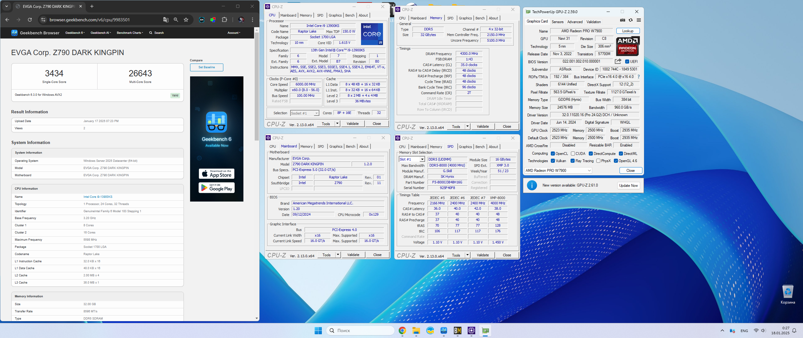Open the Chrome three-dot menu
The image size is (803, 338).
click(x=253, y=20)
